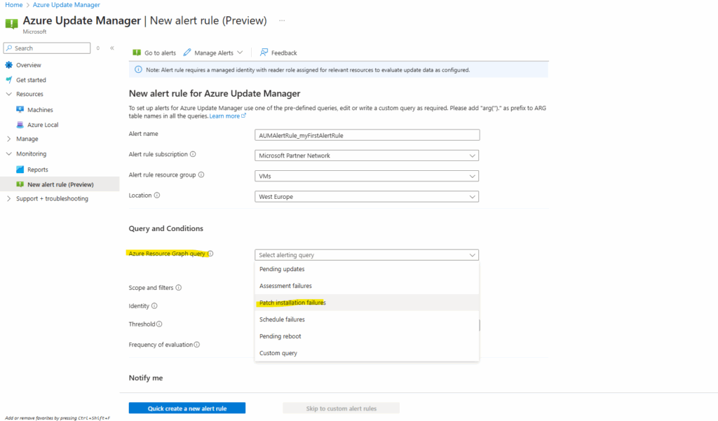
Task: Click the Query and Conditions heading
Action: click(x=165, y=228)
